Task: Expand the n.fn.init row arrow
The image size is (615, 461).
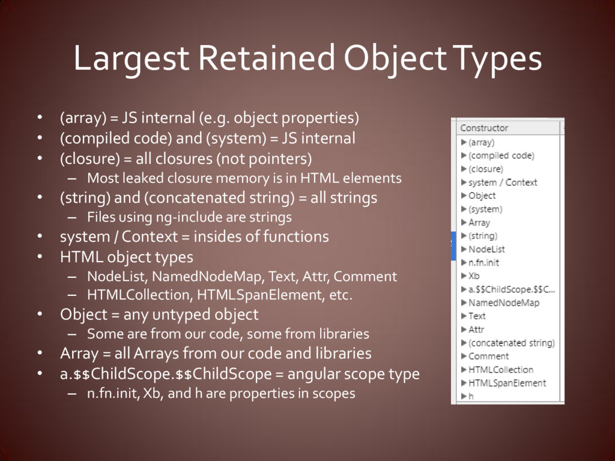Action: click(464, 263)
